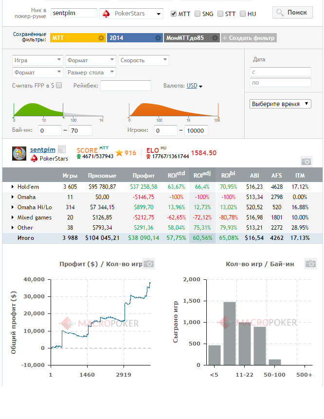Expand the Hold'em row
324x419 pixels.
13,187
